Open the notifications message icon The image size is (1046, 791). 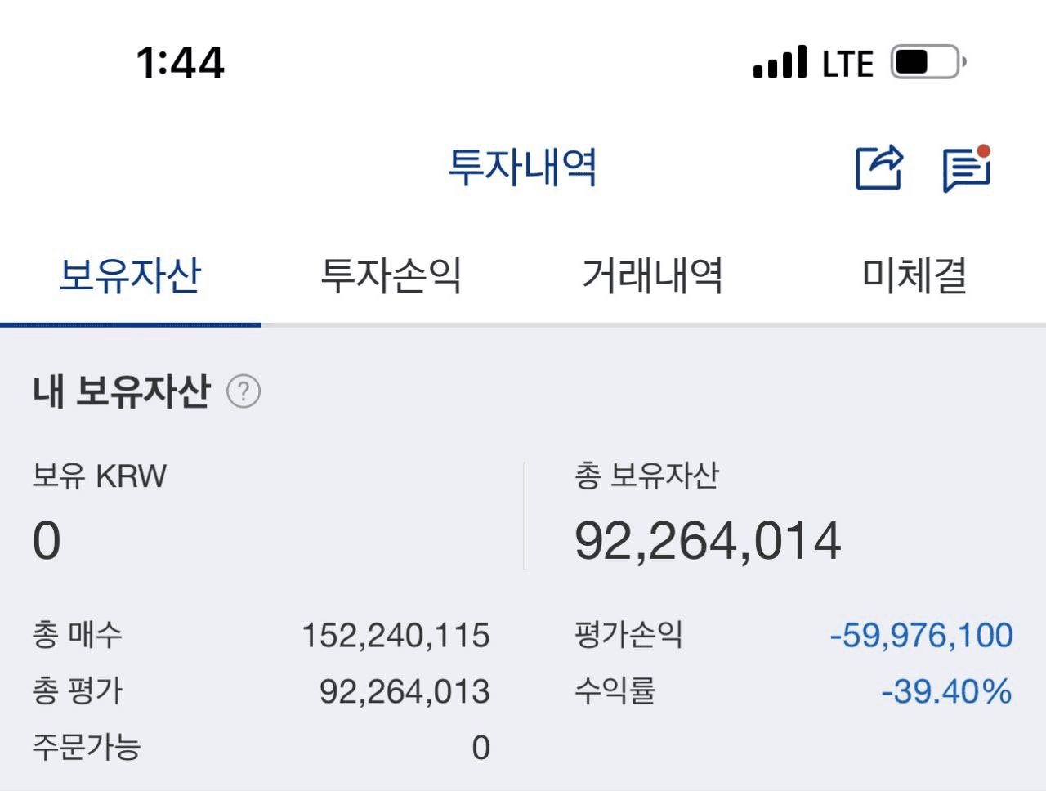click(x=966, y=169)
